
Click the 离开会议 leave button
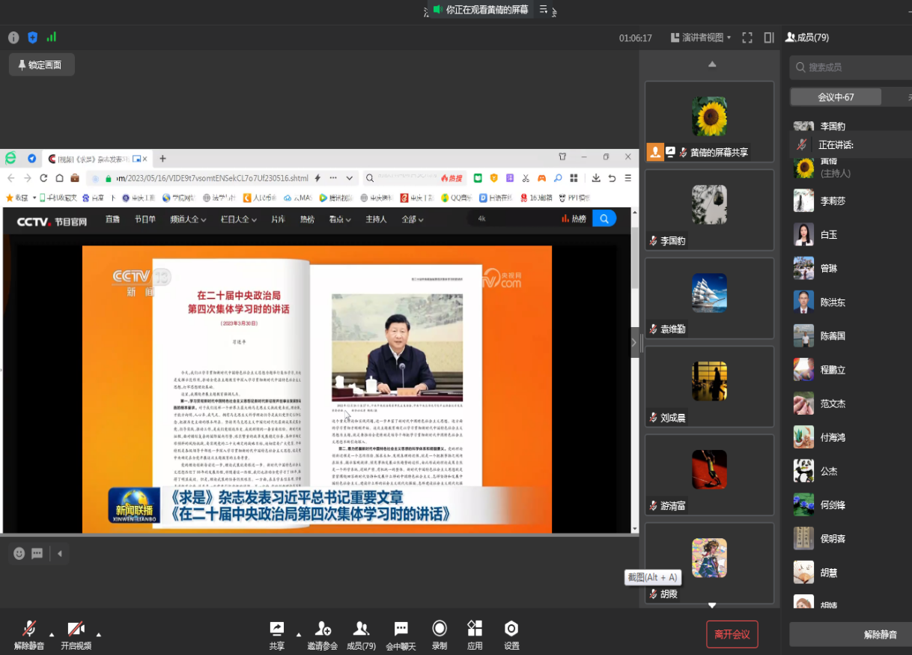(732, 634)
